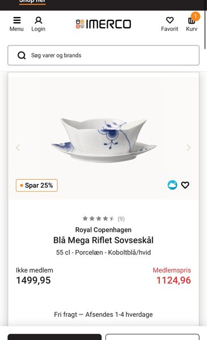Click the blue cloud badge icon
Image resolution: width=207 pixels, height=340 pixels.
click(172, 185)
